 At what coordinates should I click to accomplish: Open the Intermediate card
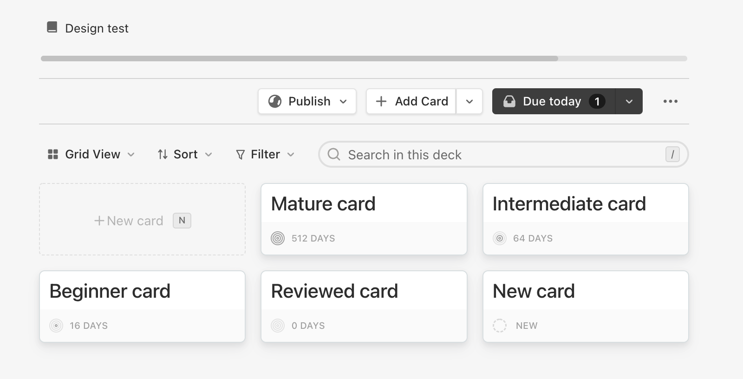pos(586,219)
